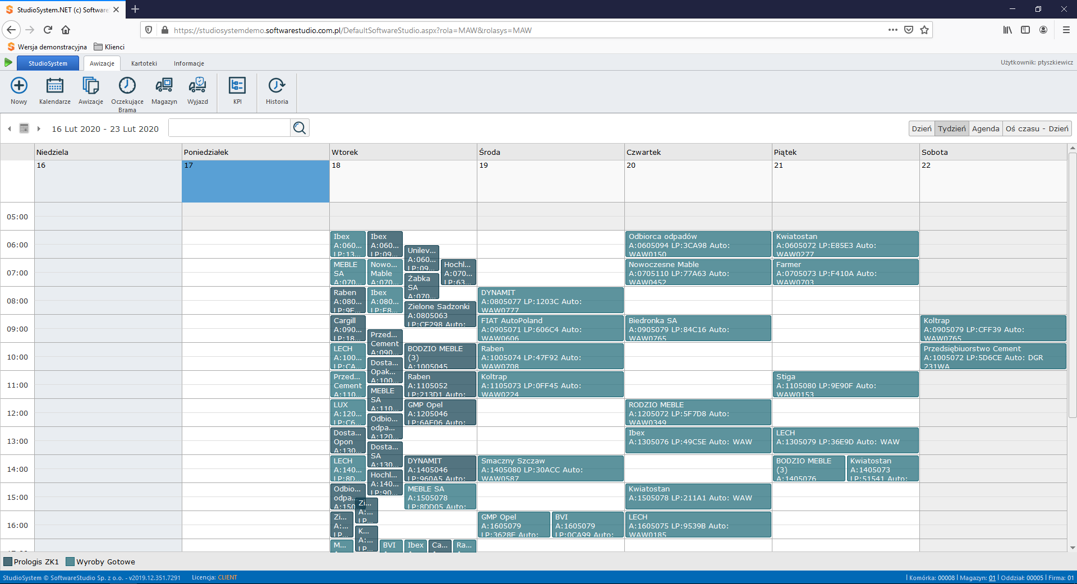Open the Awizacje documents icon
Screen dimensions: 1077x584
point(90,85)
